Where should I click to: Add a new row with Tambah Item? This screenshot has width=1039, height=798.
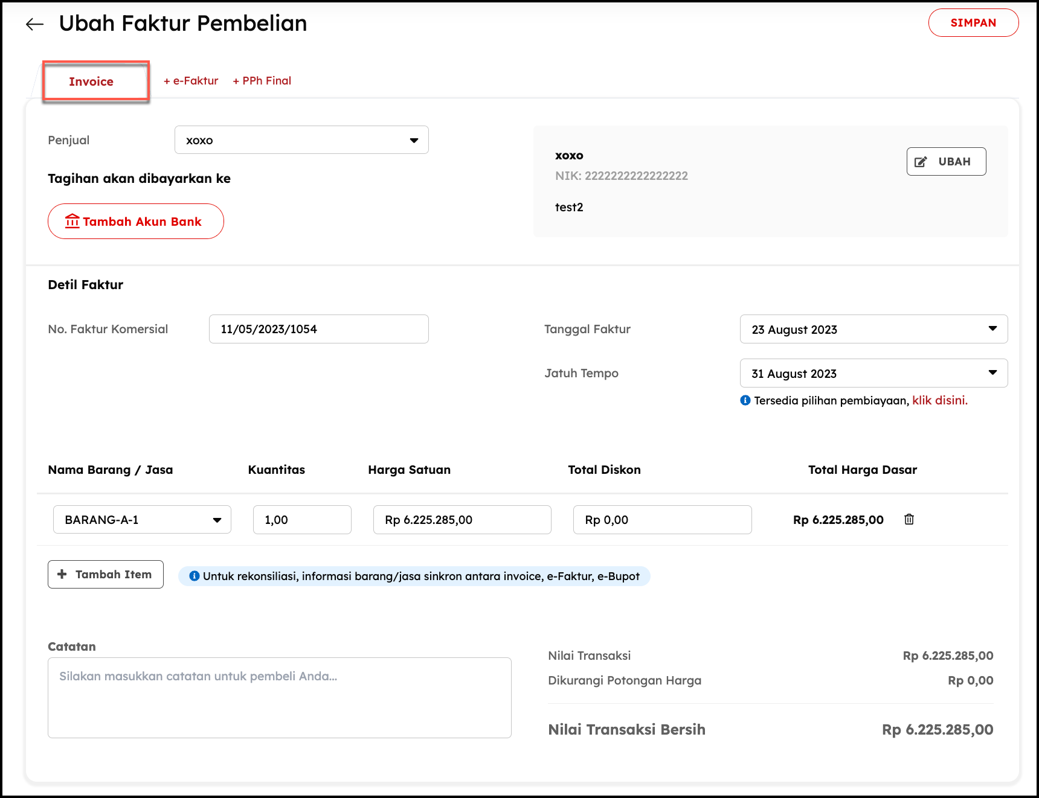[x=106, y=574]
